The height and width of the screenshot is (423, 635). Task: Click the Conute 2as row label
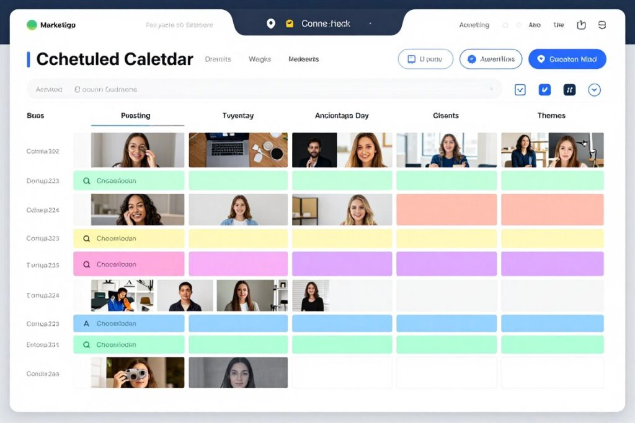[x=43, y=374]
